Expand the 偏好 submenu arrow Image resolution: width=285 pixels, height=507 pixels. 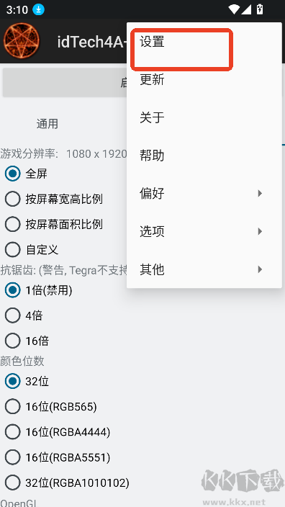[260, 194]
